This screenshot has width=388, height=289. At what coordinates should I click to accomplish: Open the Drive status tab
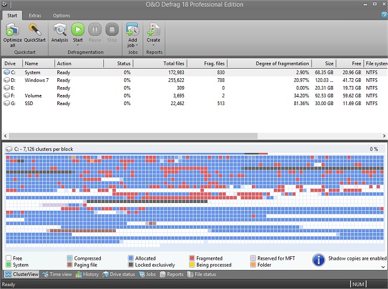[119, 274]
